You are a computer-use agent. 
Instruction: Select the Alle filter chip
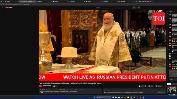(169, 84)
